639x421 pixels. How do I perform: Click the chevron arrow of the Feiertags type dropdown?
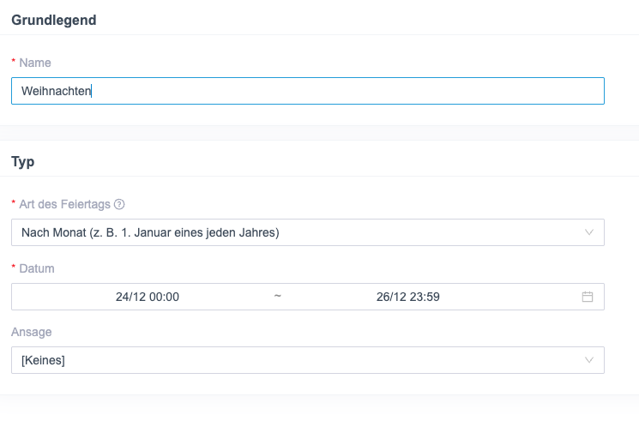[x=588, y=232]
